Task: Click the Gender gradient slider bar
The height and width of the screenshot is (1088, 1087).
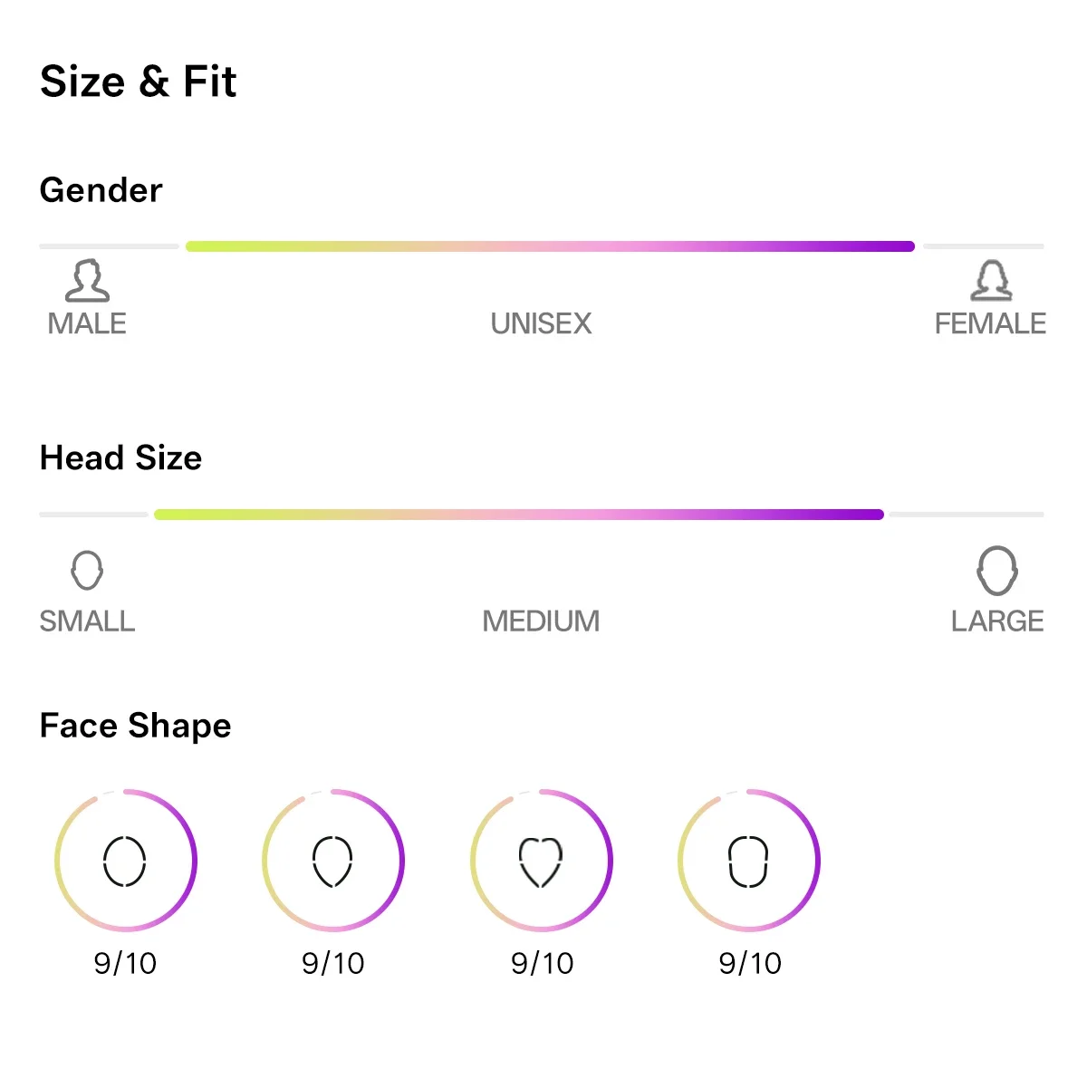Action: [550, 246]
